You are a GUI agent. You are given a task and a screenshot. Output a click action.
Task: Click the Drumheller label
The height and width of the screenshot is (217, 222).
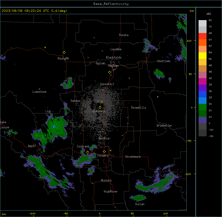pos(164,126)
